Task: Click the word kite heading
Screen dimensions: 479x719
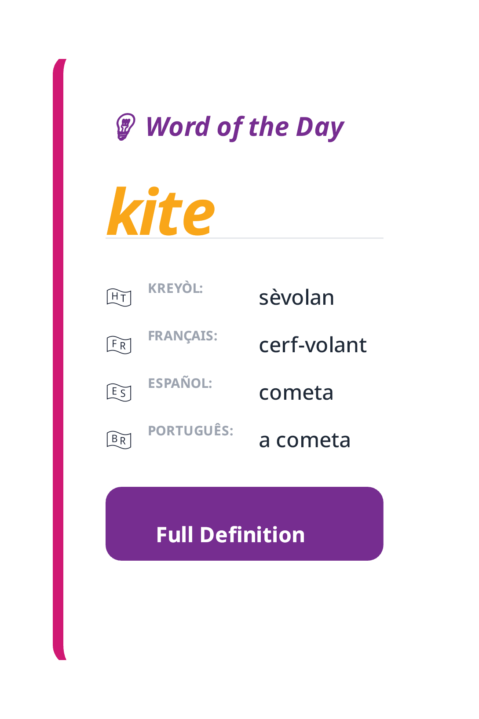Action: tap(161, 211)
